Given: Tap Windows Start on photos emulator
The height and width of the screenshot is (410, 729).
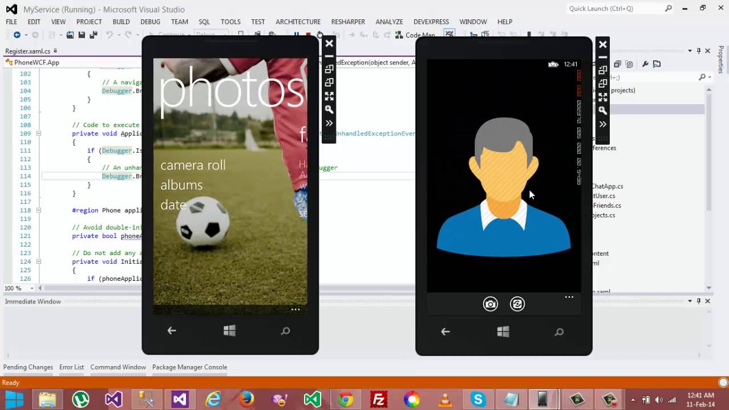Looking at the screenshot, I should tap(229, 331).
